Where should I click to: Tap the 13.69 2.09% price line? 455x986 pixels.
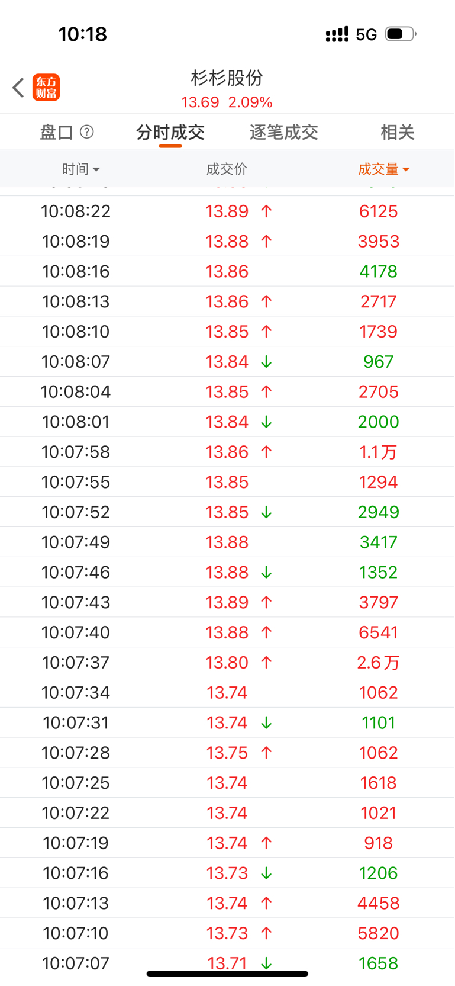click(227, 102)
